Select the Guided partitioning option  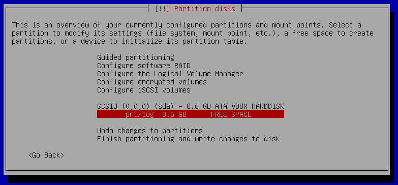tap(136, 57)
